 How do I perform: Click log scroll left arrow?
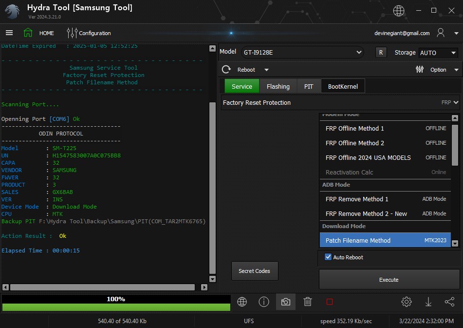tap(5, 287)
